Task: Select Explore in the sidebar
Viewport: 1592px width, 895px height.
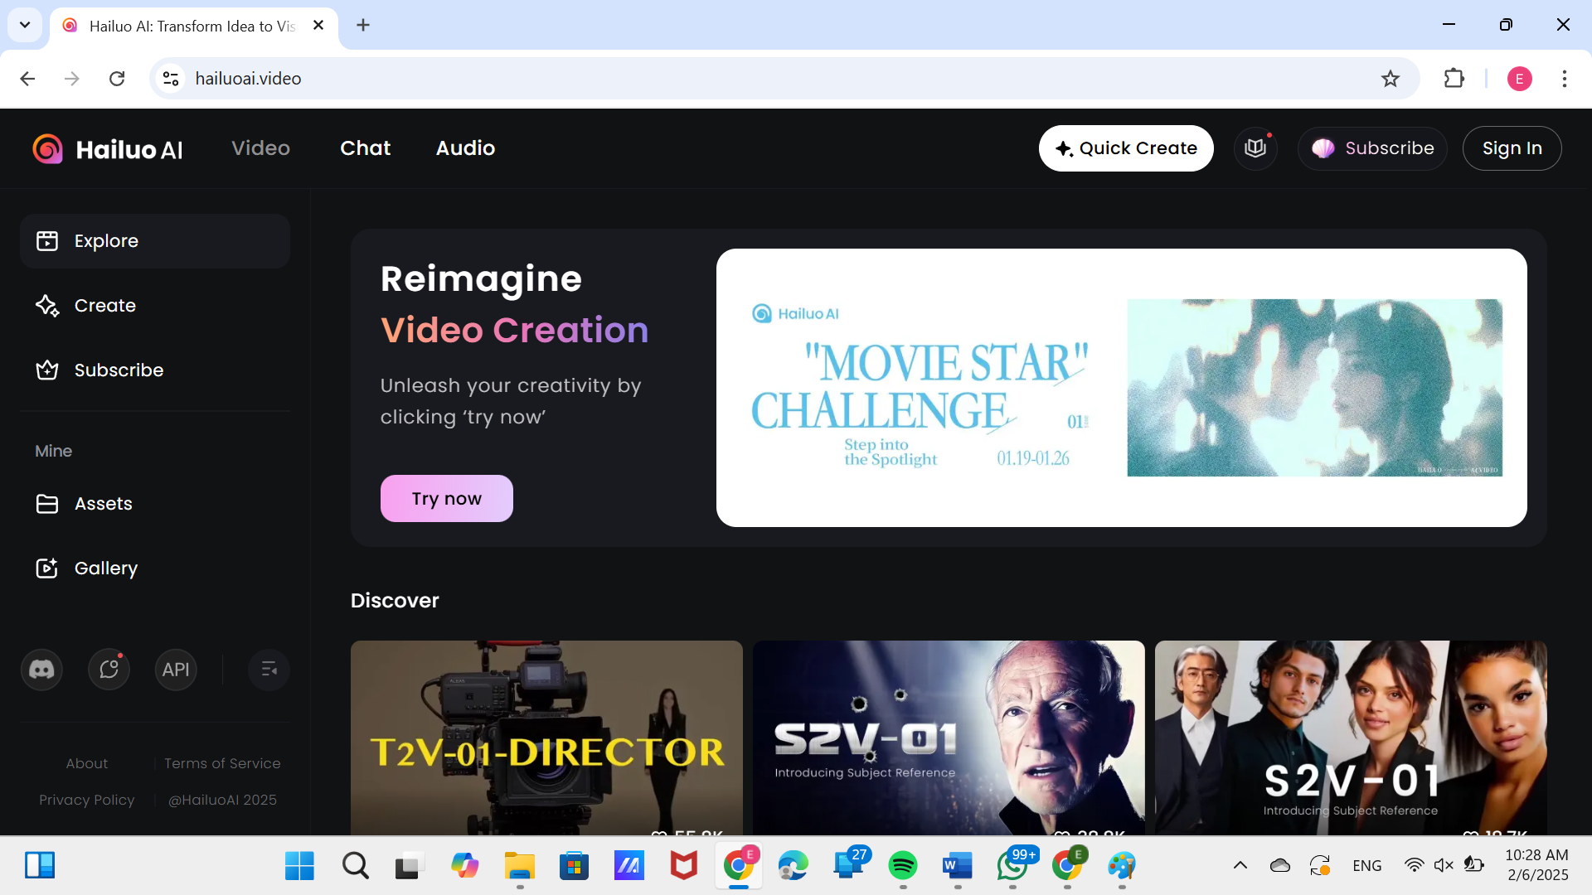Action: [155, 241]
